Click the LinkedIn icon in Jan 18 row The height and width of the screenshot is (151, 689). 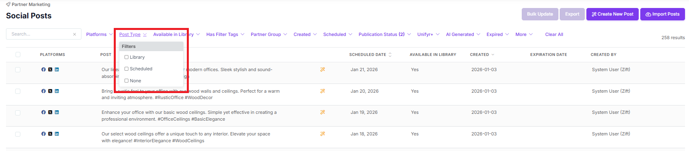click(x=57, y=134)
